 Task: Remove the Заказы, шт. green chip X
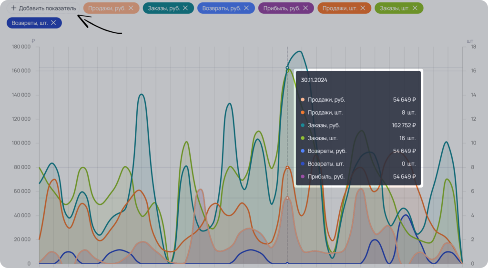click(415, 8)
